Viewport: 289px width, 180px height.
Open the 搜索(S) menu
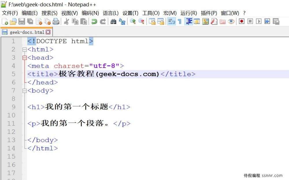coord(49,13)
